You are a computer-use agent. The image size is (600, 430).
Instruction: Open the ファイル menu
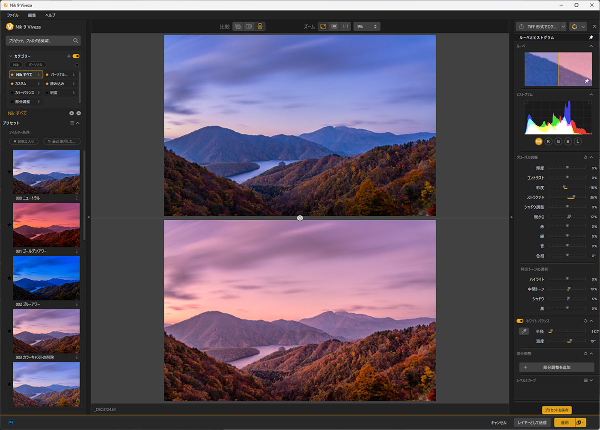point(12,15)
